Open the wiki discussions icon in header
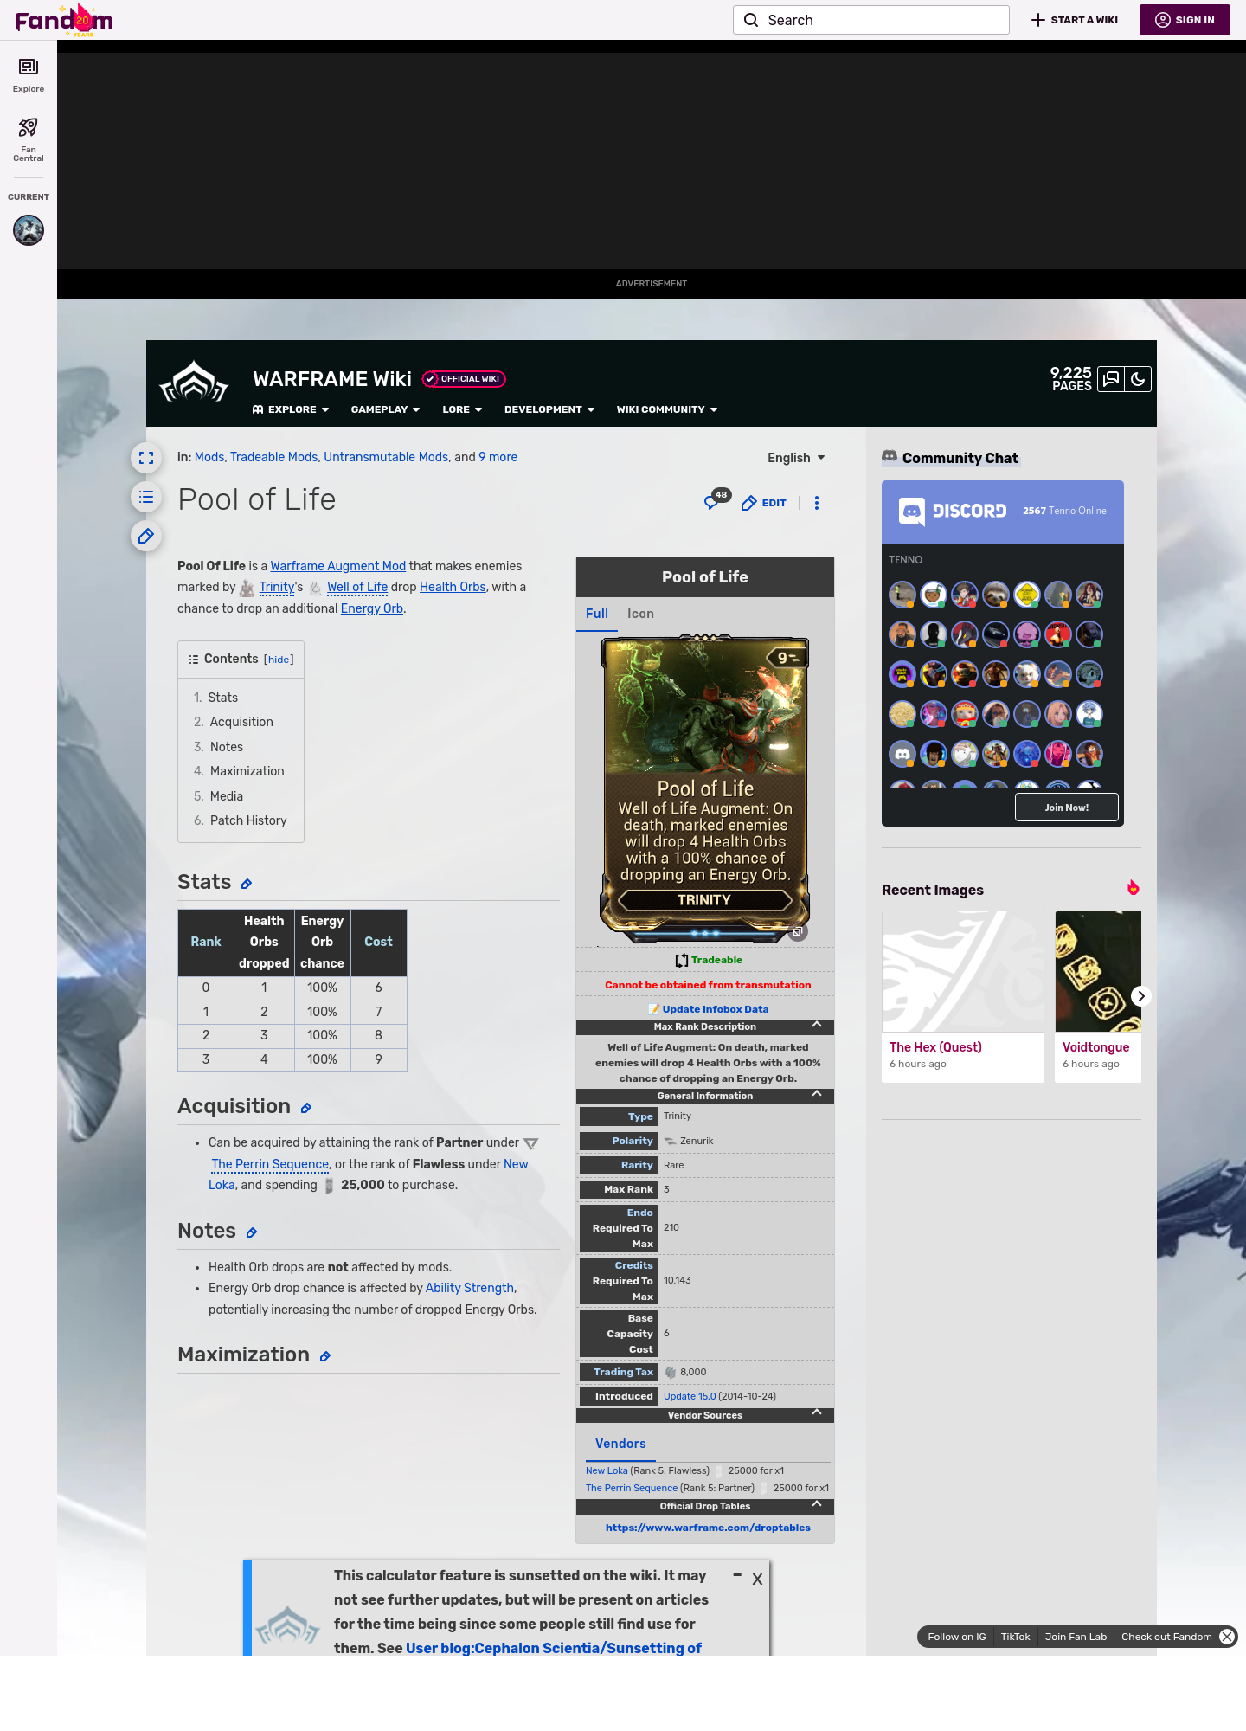 click(1111, 379)
